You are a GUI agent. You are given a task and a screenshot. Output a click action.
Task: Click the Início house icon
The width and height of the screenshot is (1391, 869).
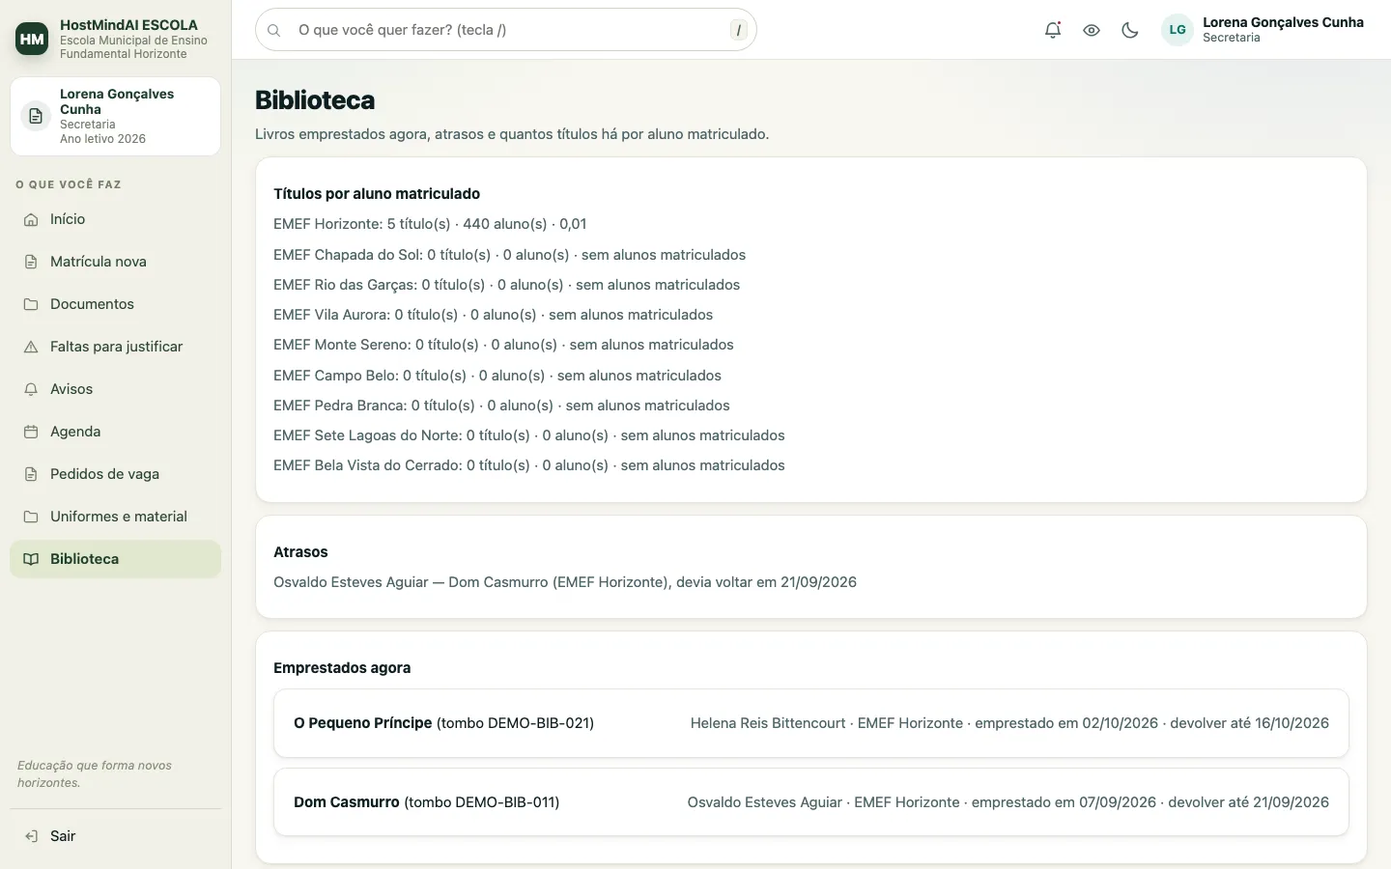(31, 219)
